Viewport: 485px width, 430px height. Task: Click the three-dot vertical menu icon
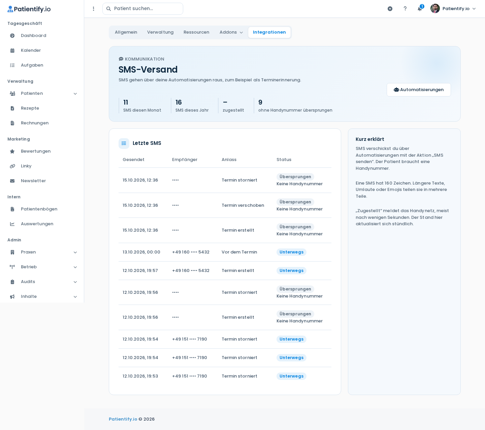[x=94, y=9]
